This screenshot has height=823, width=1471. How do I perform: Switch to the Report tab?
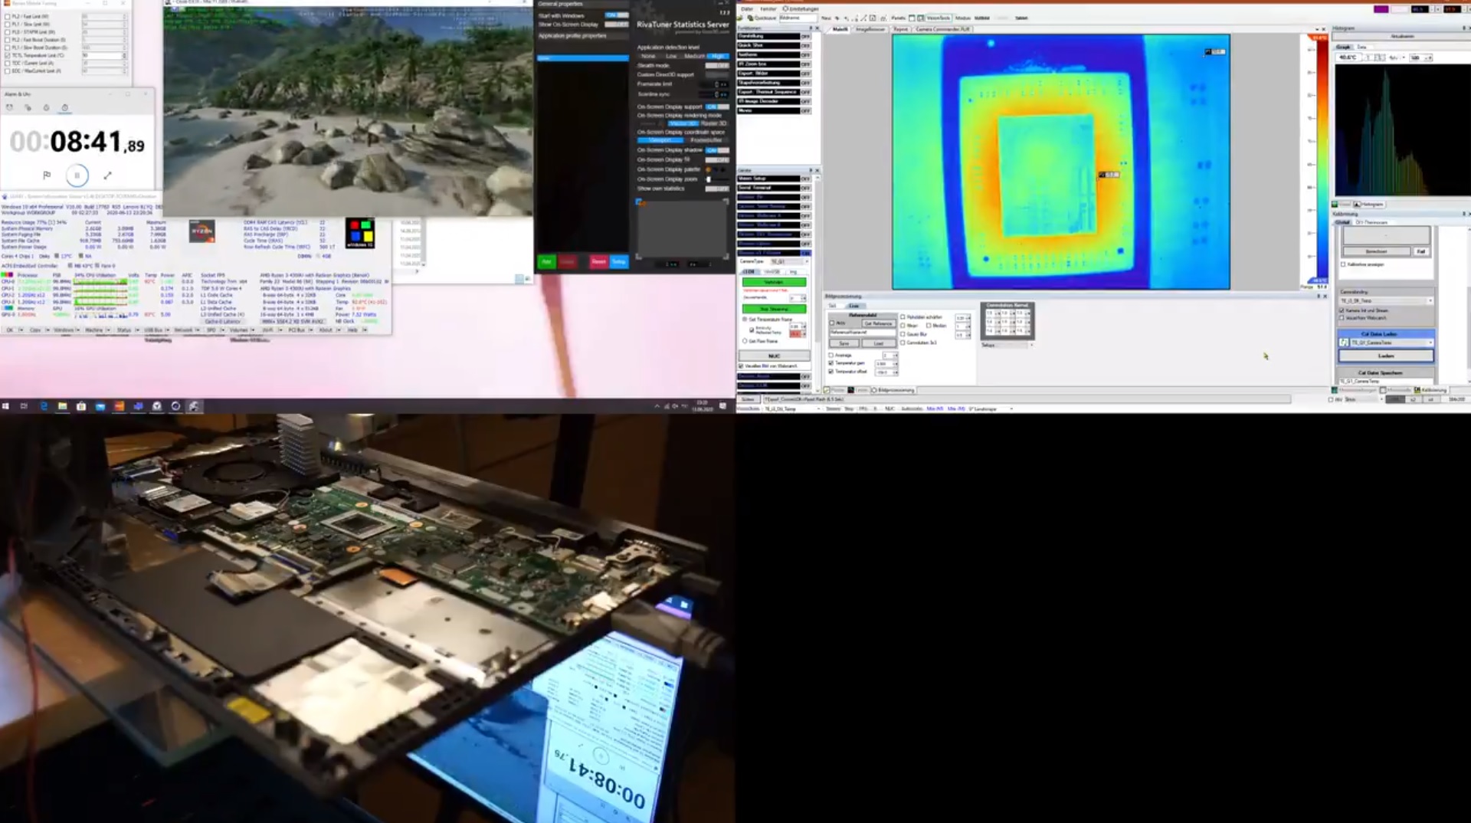click(x=901, y=29)
